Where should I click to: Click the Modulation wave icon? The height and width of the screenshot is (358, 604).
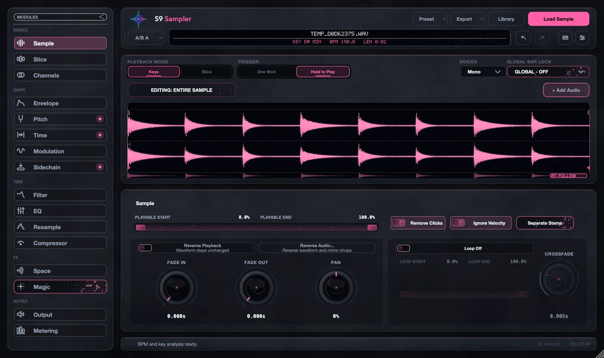click(21, 151)
